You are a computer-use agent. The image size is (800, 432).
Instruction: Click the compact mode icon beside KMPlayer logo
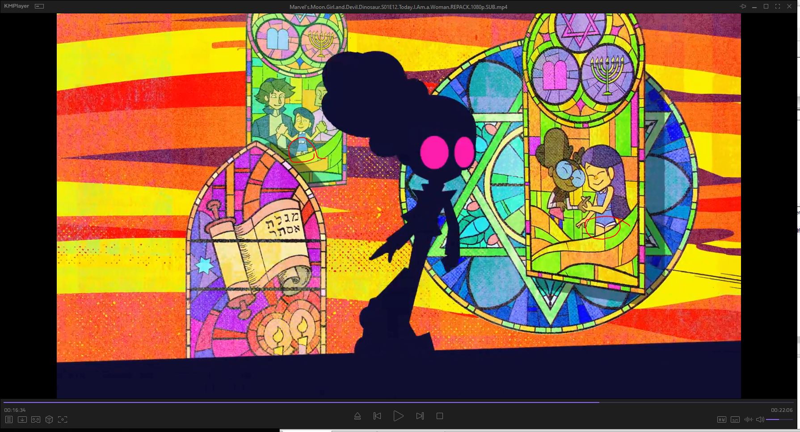point(39,6)
